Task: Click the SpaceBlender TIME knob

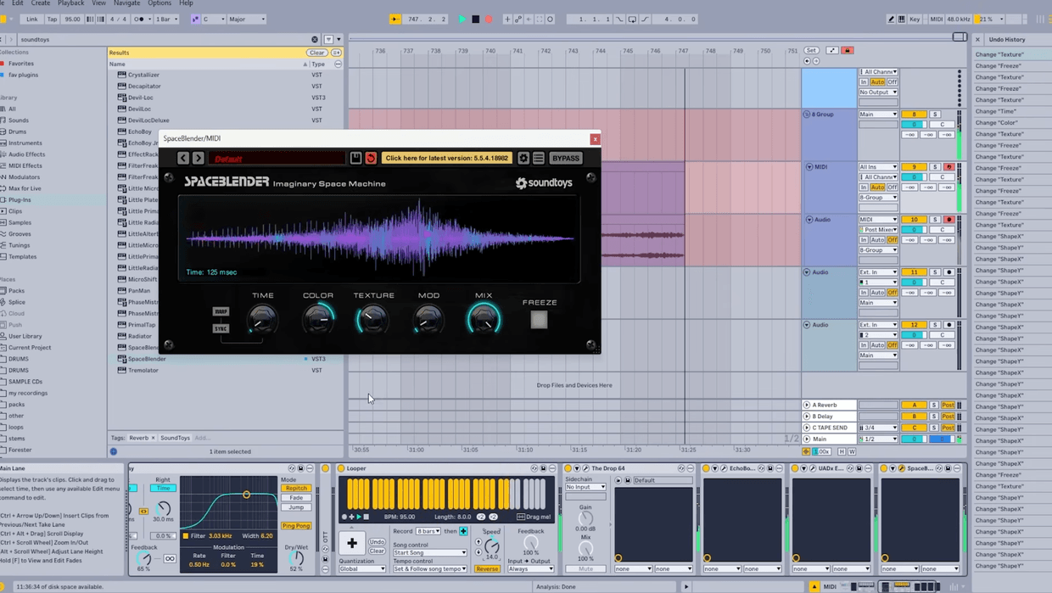Action: pyautogui.click(x=263, y=320)
